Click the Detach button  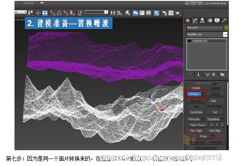[215, 94]
